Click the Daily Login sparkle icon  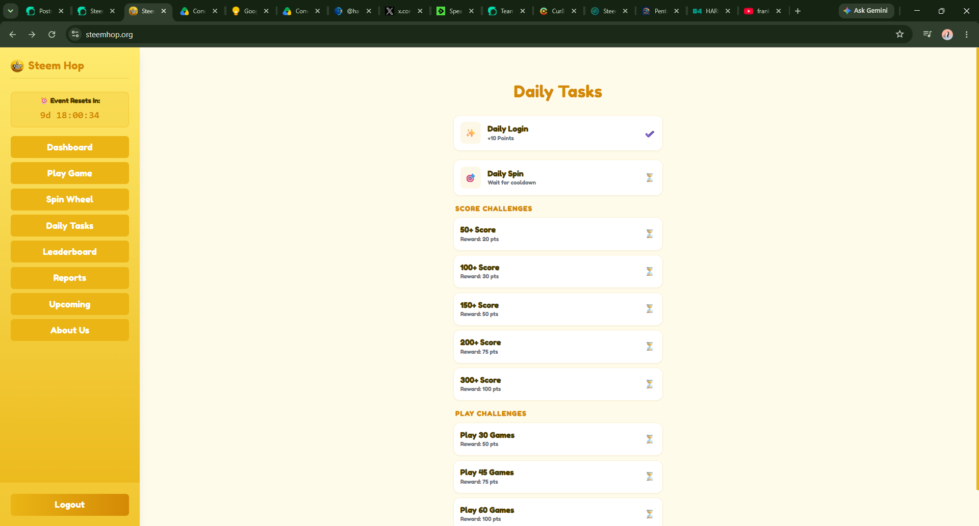pyautogui.click(x=471, y=133)
